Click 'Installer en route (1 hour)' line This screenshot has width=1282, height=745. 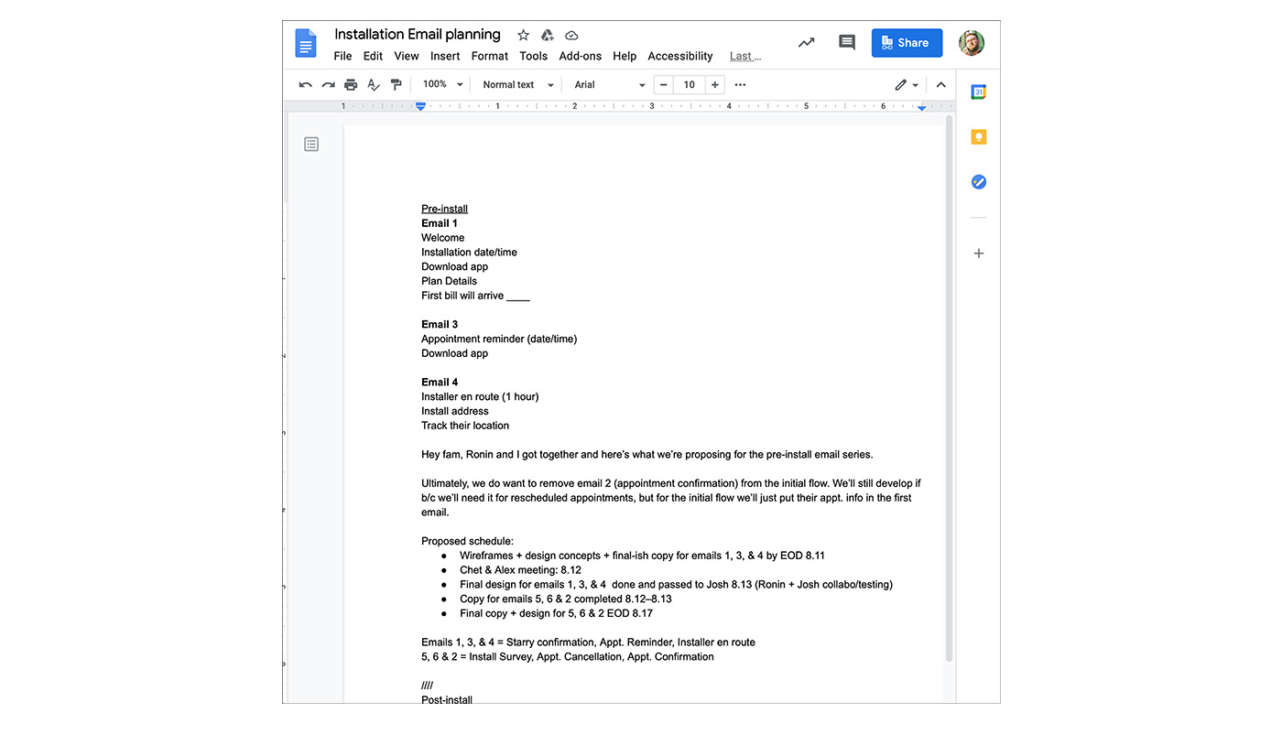(x=480, y=397)
